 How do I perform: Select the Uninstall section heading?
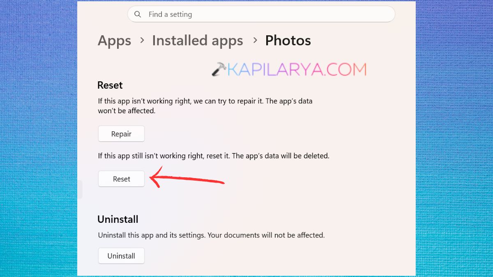coord(118,219)
